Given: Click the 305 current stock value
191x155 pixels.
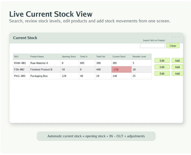Looking at the screenshot, I should 114,63.
